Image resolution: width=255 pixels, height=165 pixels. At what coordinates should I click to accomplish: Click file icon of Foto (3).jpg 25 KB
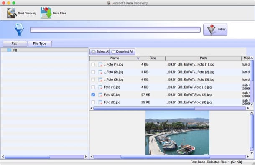100,102
